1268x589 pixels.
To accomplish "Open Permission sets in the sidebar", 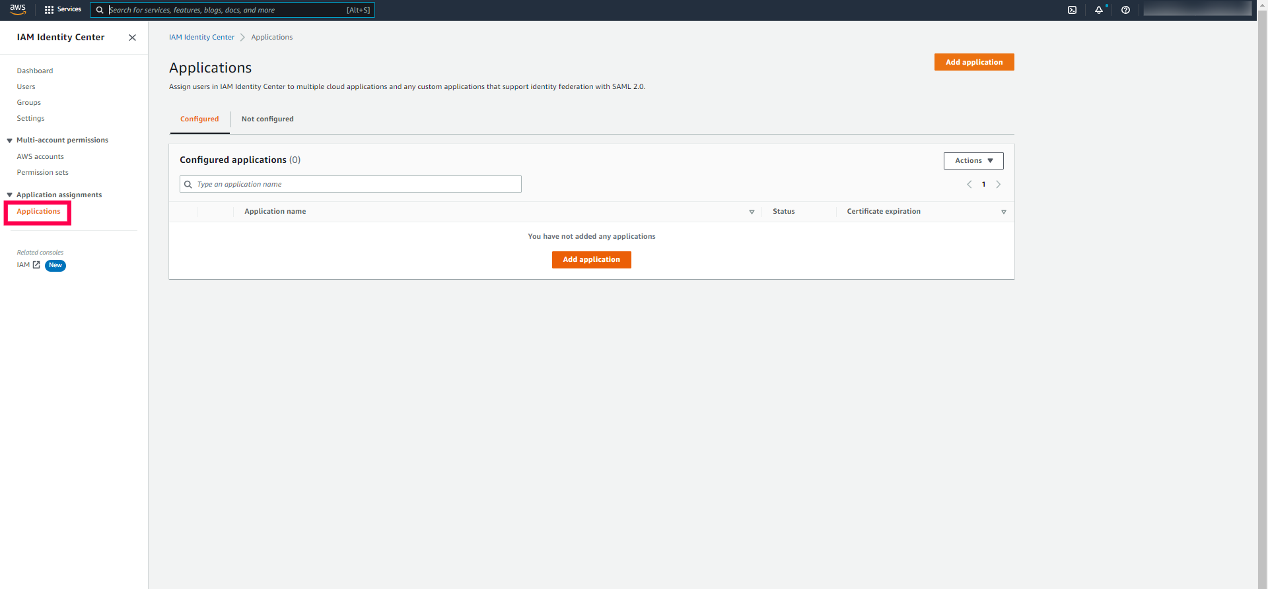I will [x=43, y=173].
